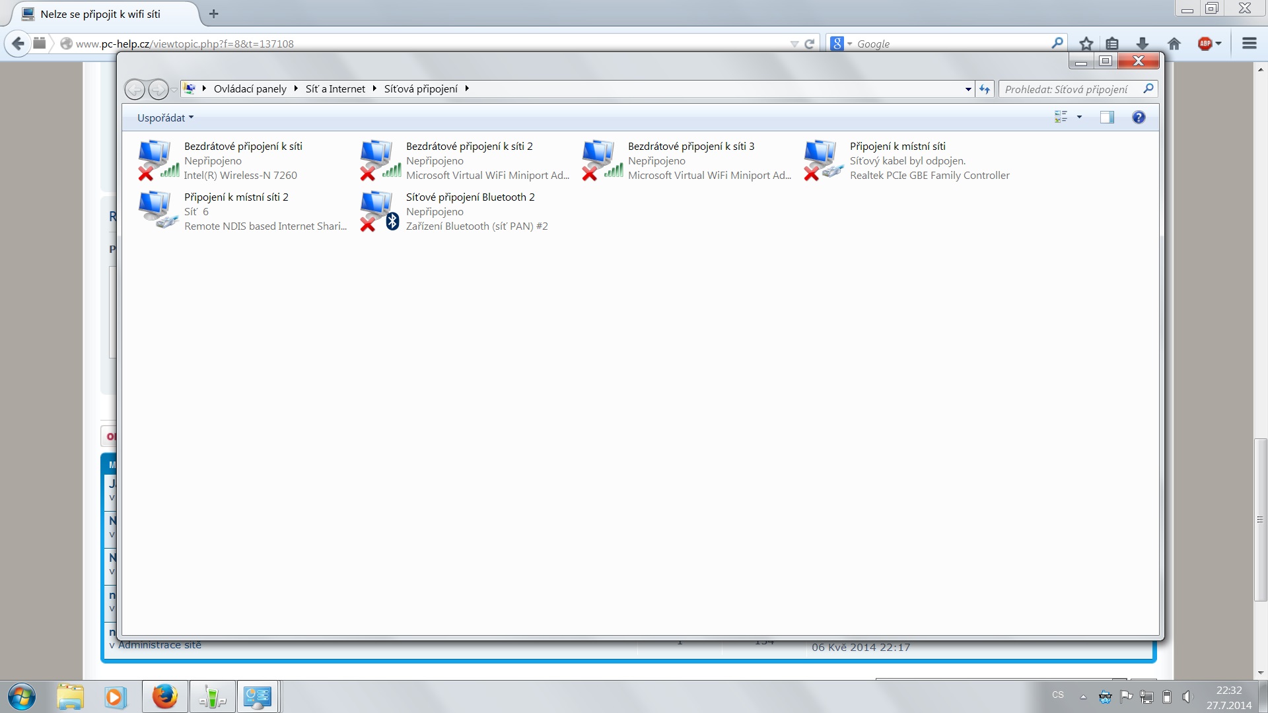Expand the change view options arrow
Viewport: 1268px width, 713px height.
tap(1080, 118)
